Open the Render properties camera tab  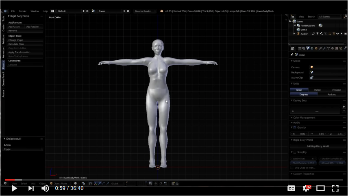point(300,48)
